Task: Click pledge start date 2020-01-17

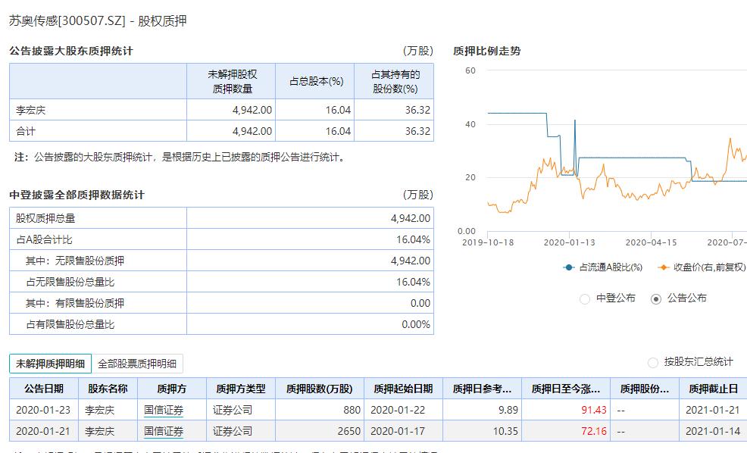Action: [x=397, y=432]
